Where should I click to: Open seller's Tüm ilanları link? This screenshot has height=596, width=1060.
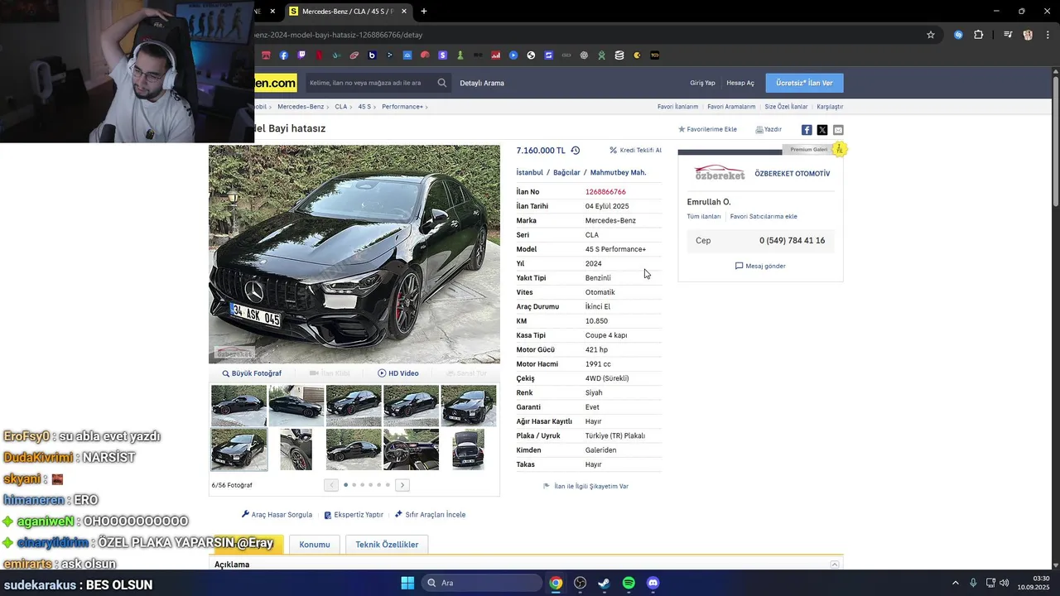pyautogui.click(x=704, y=216)
